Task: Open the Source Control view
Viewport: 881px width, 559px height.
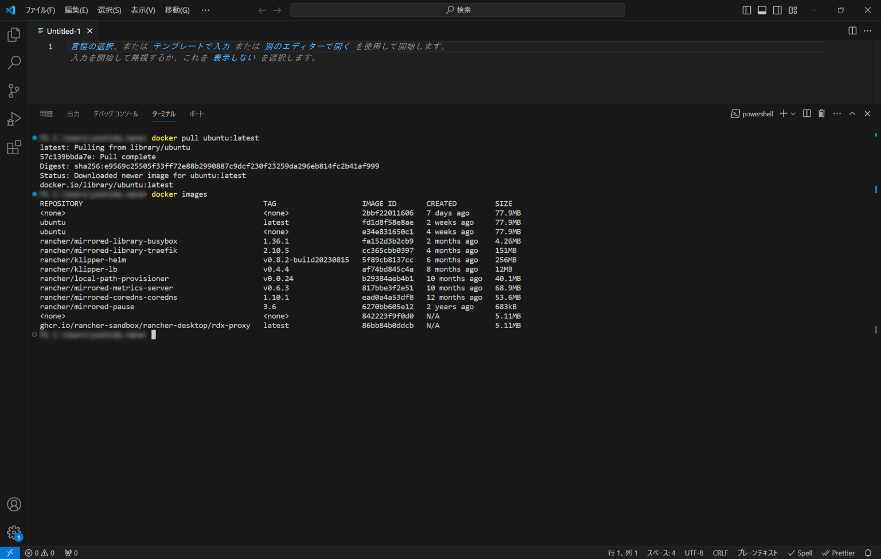Action: (x=14, y=91)
